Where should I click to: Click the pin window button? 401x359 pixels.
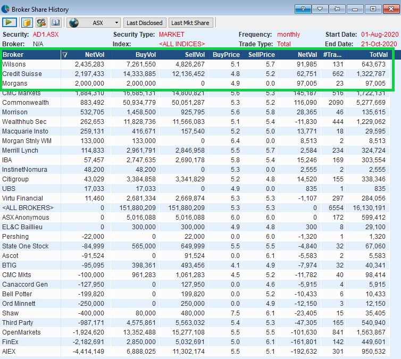pyautogui.click(x=337, y=9)
